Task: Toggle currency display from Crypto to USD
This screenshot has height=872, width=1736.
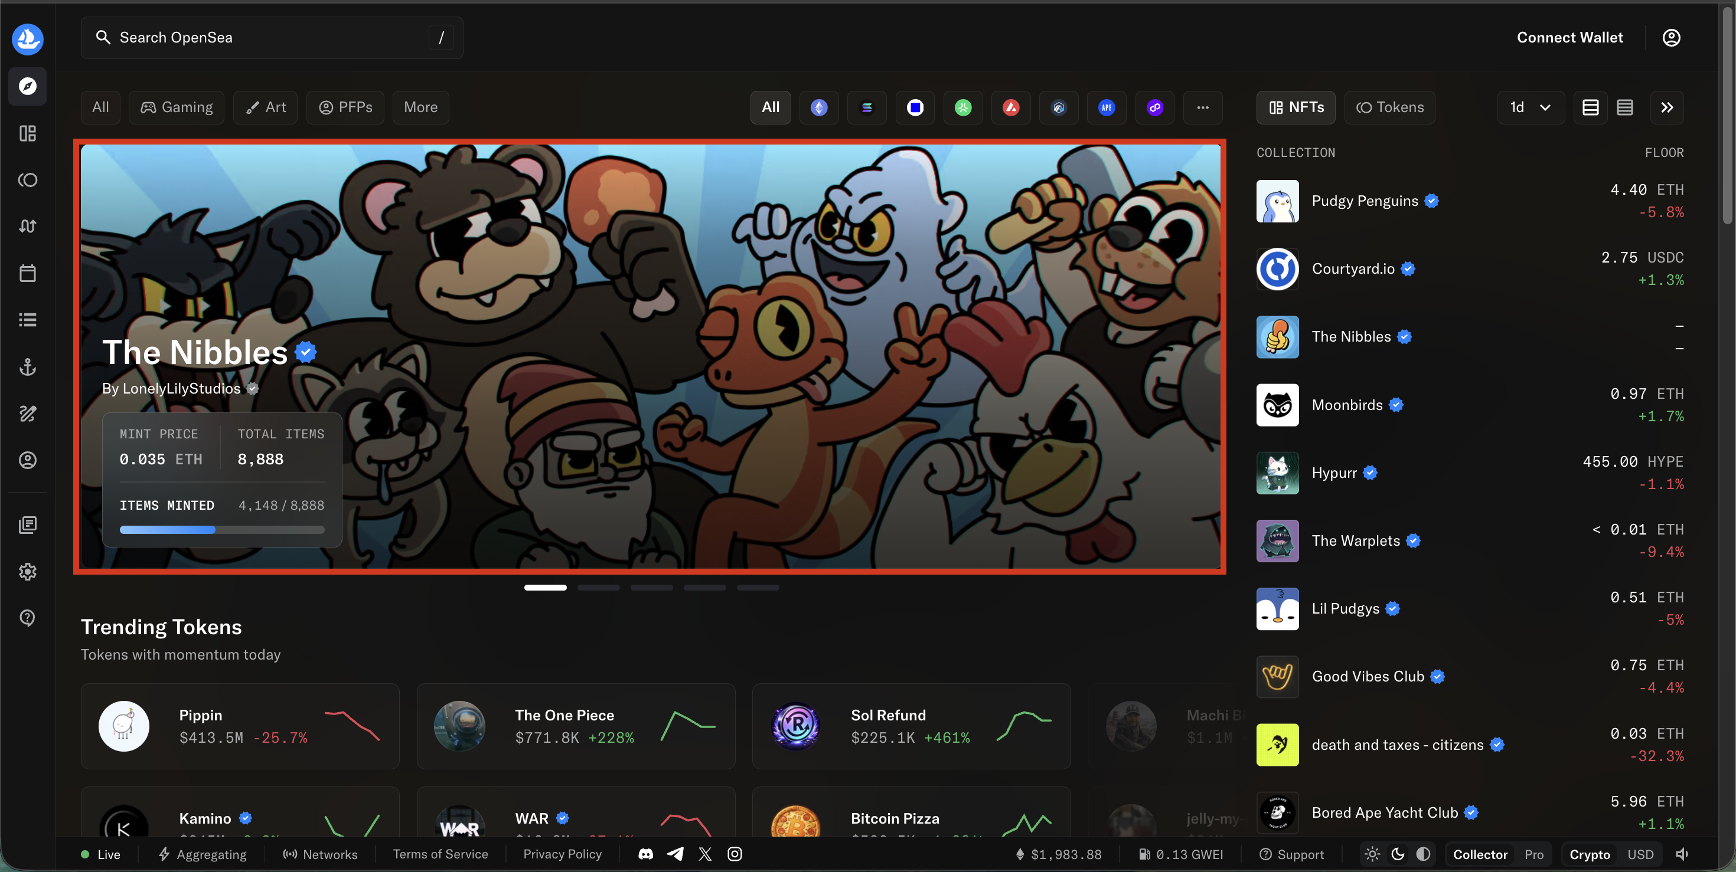Action: click(x=1640, y=854)
